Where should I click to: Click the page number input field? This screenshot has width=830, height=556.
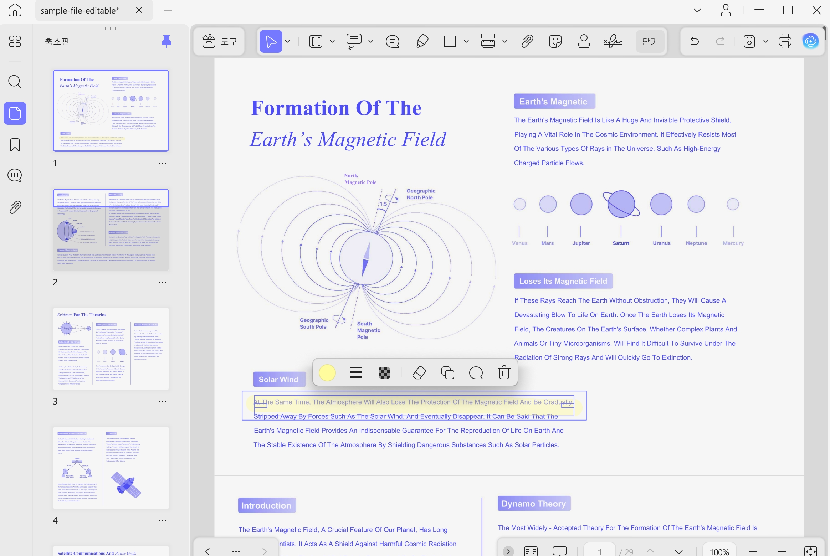tap(600, 551)
